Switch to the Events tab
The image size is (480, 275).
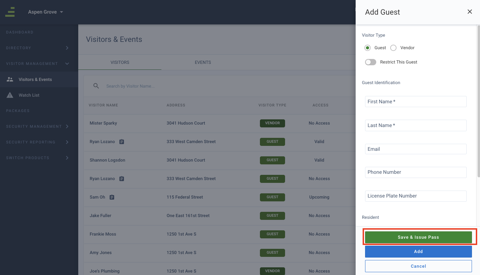tap(203, 62)
